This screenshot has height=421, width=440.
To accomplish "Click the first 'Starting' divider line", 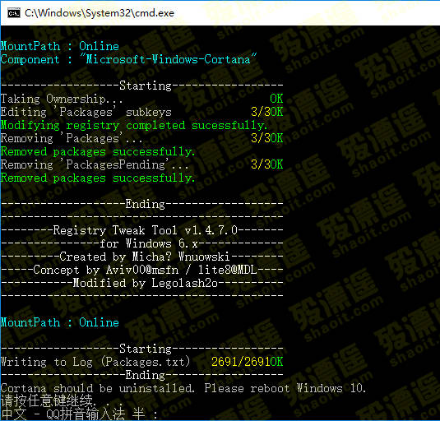I will 141,86.
